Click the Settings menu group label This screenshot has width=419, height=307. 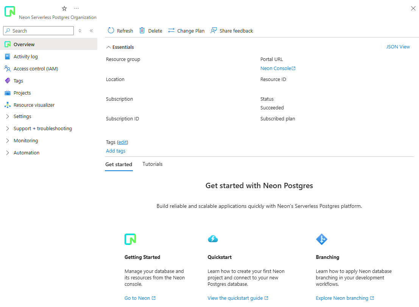click(22, 116)
